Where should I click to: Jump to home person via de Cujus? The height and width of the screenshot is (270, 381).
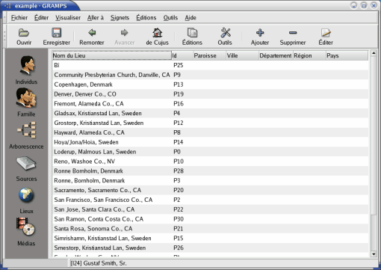(158, 37)
